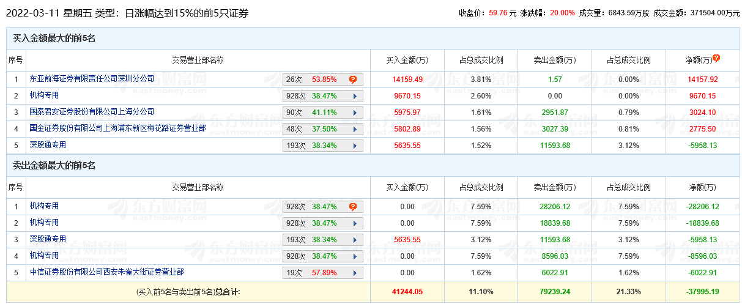Click the sell amount 1.57

pyautogui.click(x=555, y=80)
